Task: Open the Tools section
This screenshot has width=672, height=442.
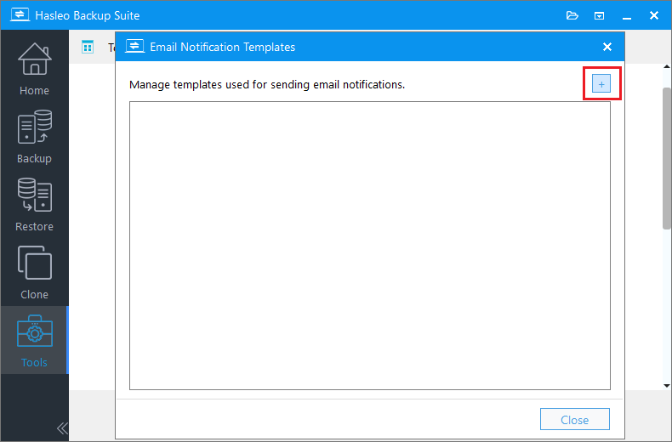Action: (x=34, y=340)
